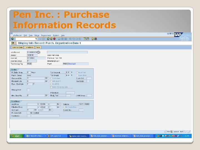Click the Pl. Deliv. Time field

29,72
